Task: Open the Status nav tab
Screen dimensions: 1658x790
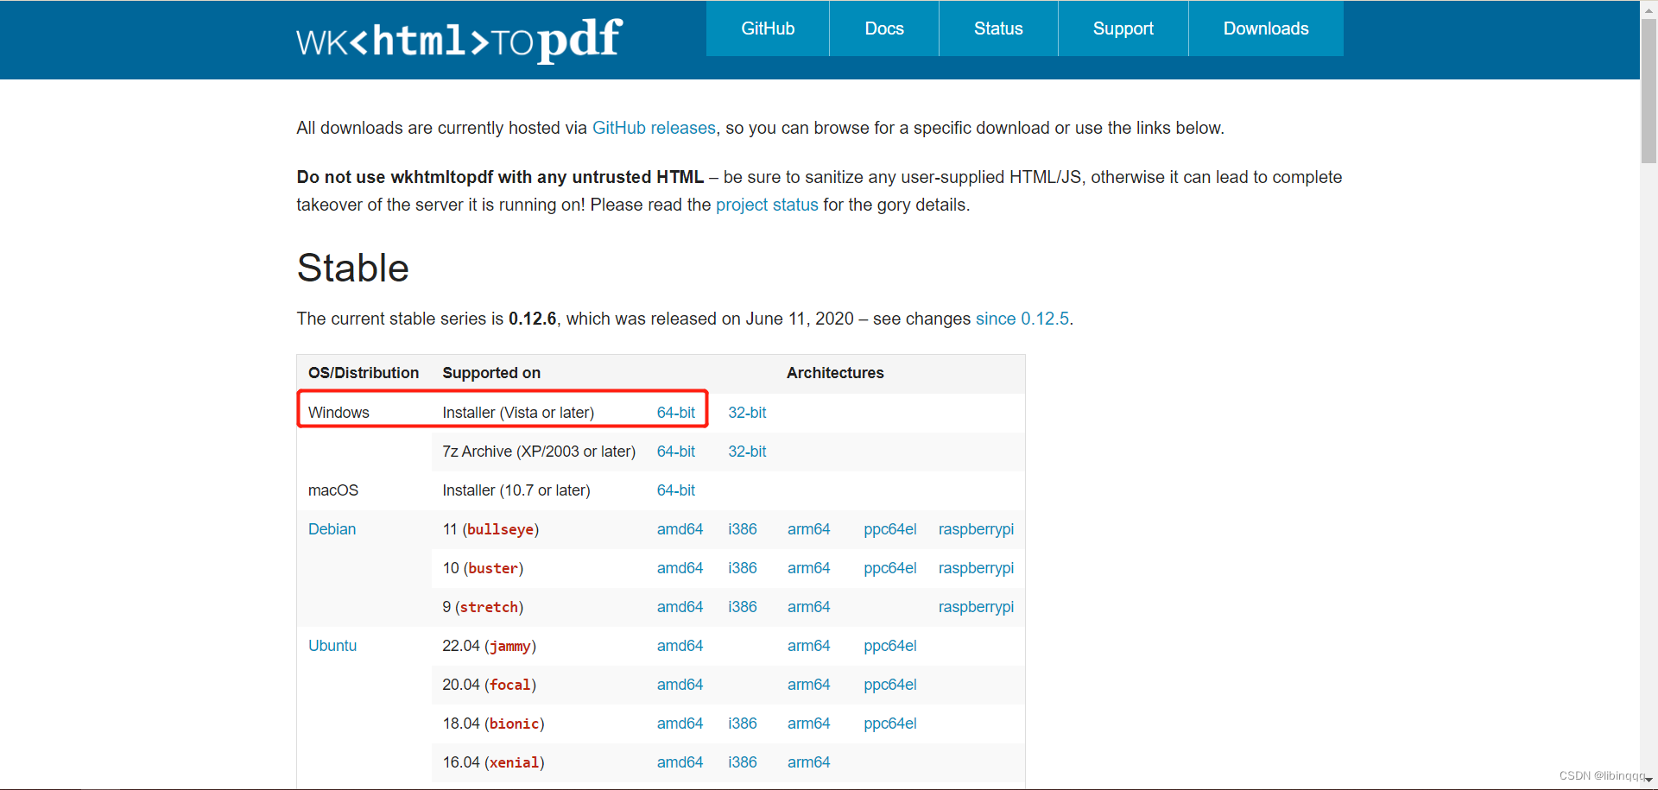Action: pyautogui.click(x=998, y=28)
